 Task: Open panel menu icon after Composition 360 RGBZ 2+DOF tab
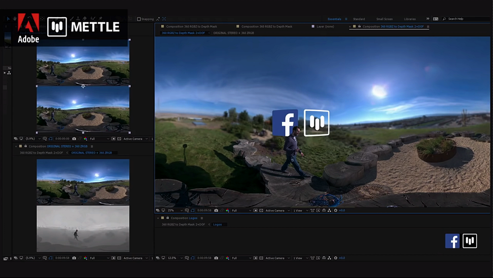click(428, 27)
